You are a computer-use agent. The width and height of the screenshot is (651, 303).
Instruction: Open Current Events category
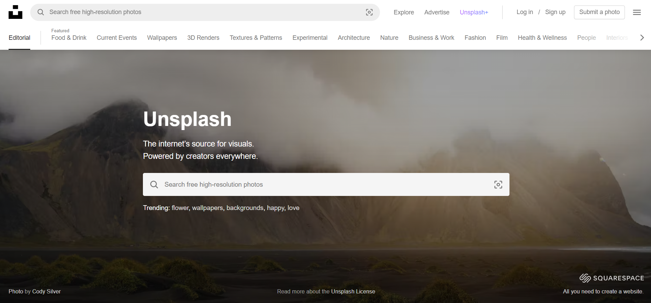click(117, 38)
